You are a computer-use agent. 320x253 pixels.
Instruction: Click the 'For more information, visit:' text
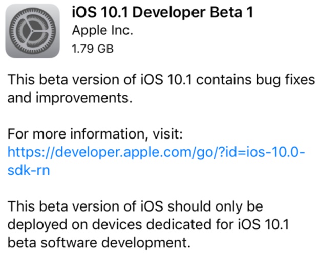[95, 135]
